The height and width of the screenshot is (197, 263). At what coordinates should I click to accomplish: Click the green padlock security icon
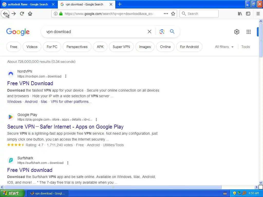pos(61,14)
